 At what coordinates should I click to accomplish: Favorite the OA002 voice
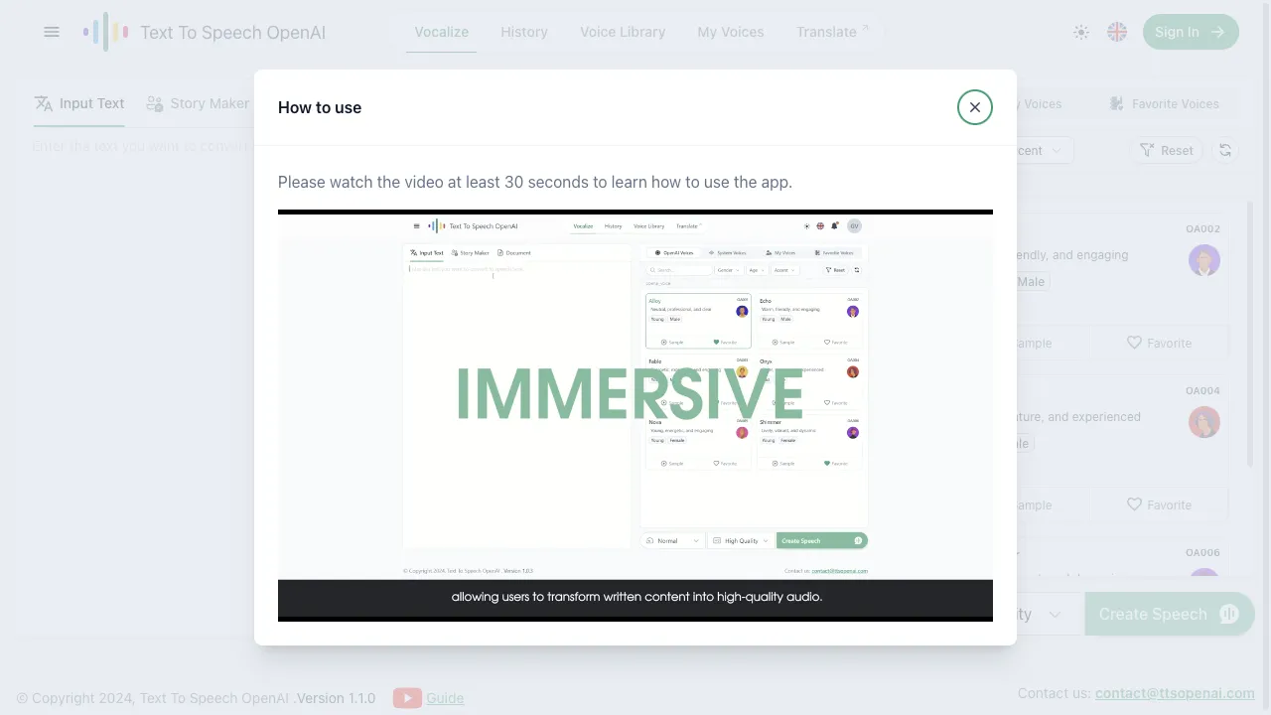coord(1159,343)
